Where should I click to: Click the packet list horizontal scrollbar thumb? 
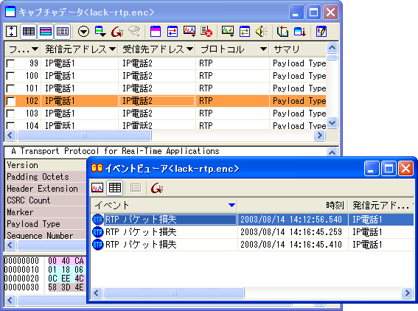click(x=84, y=136)
